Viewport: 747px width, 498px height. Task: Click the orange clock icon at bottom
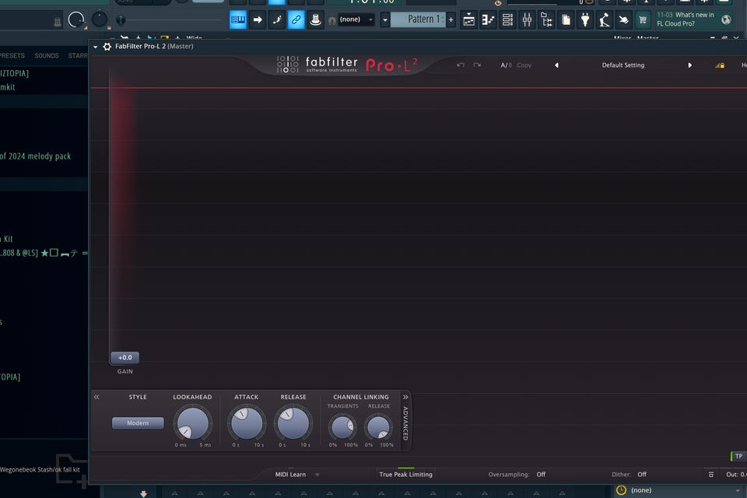pyautogui.click(x=621, y=490)
